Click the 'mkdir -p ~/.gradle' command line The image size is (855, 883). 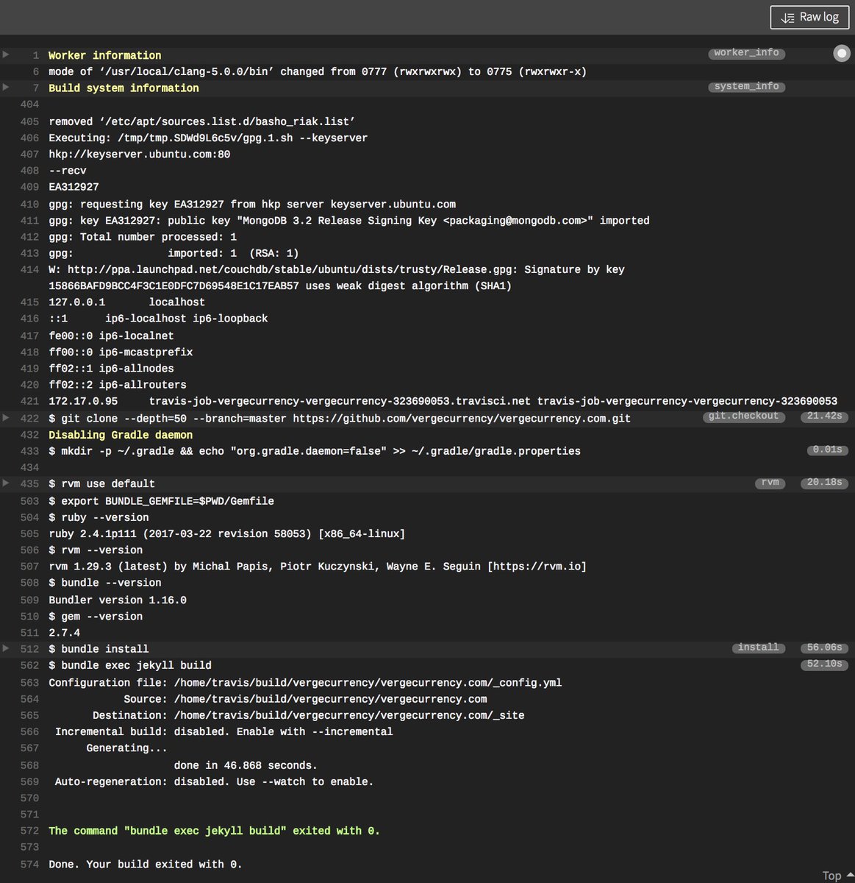point(315,451)
